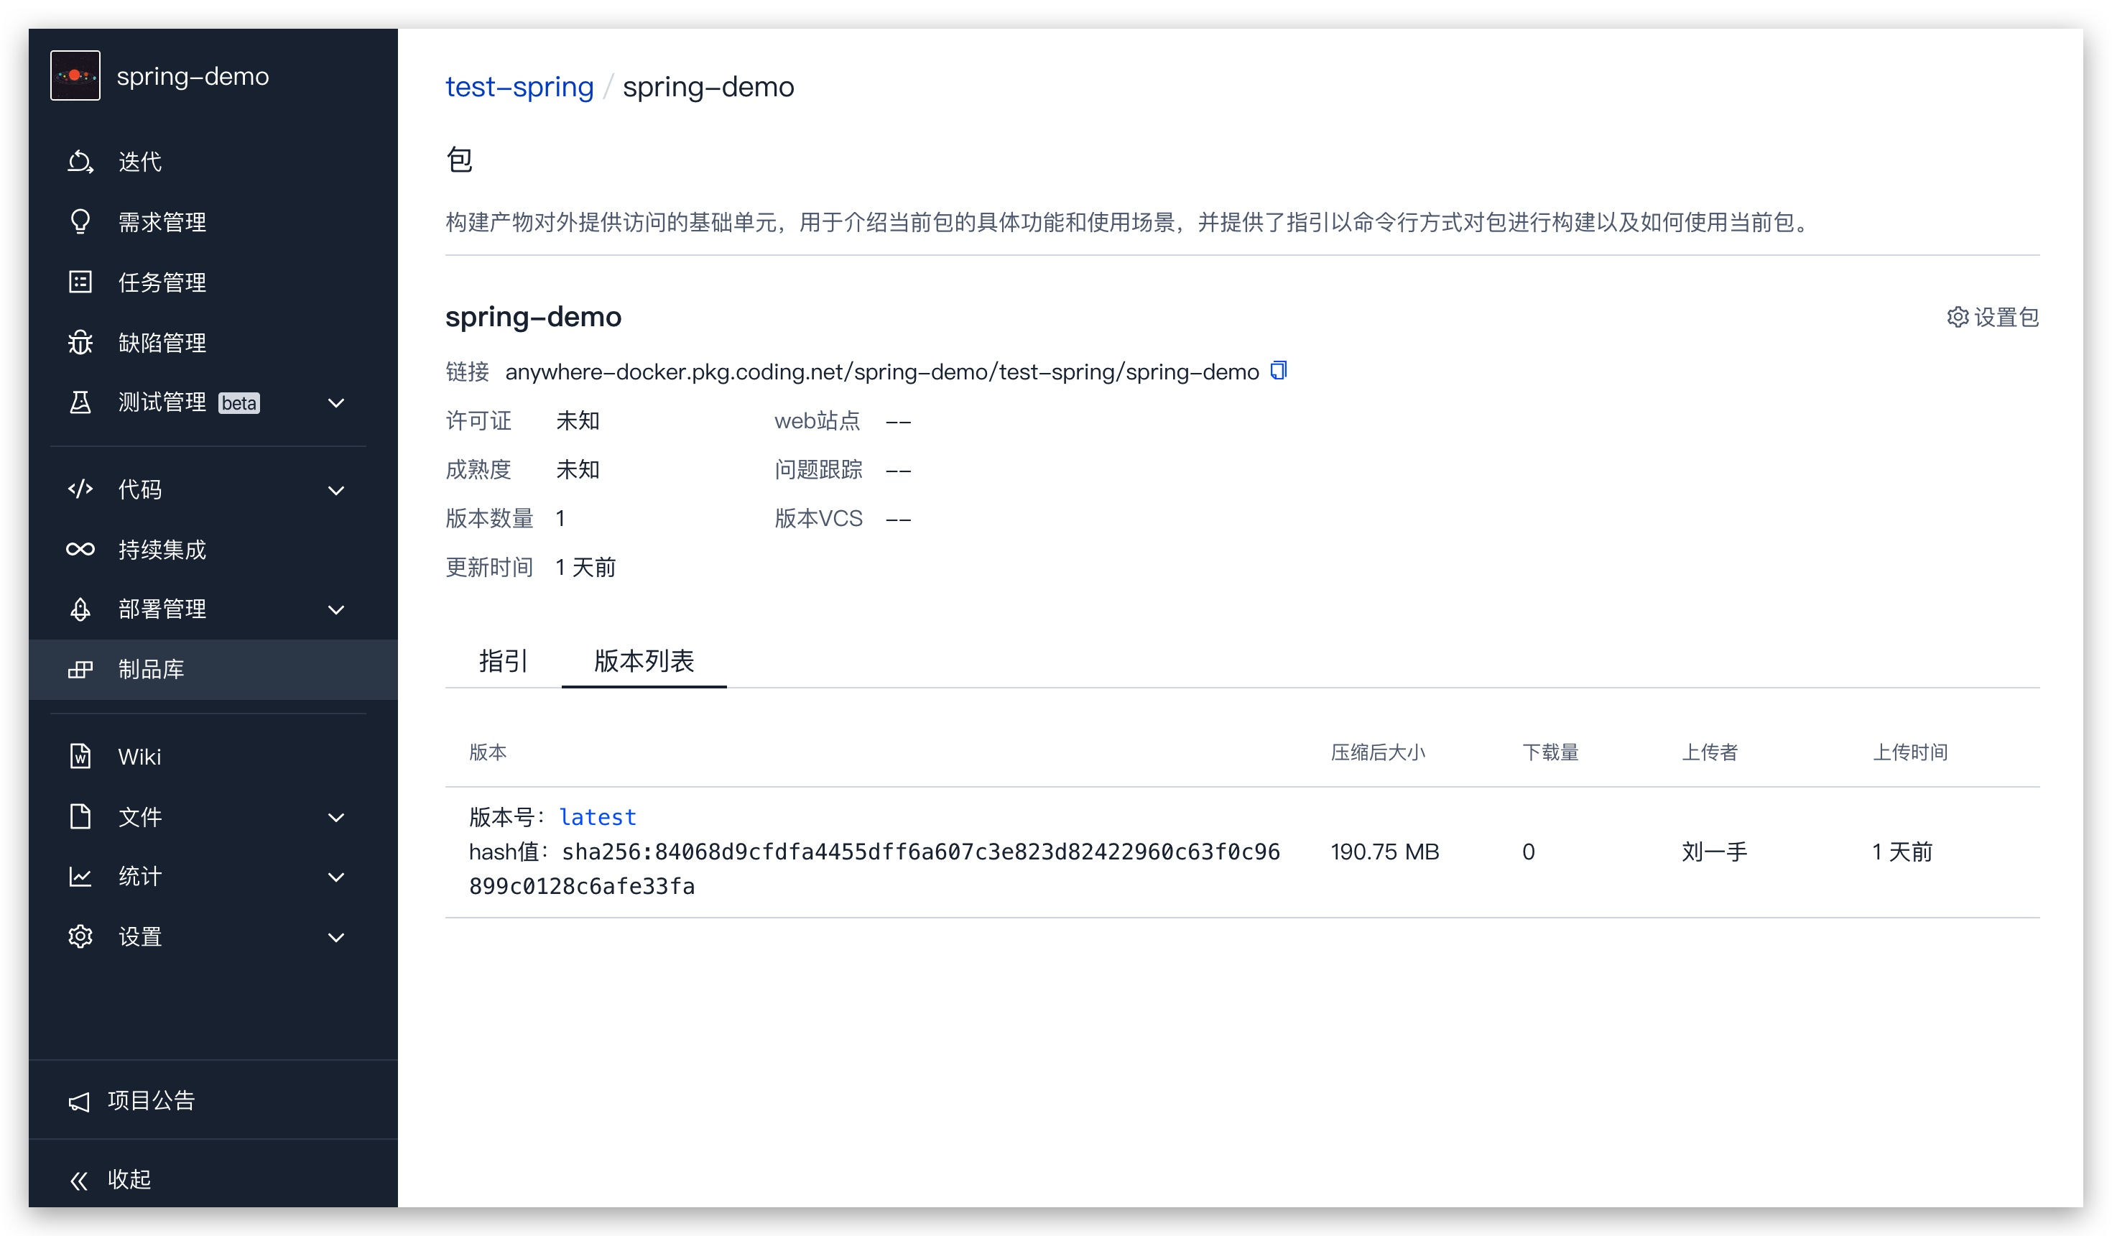Select the 制品库 artifact repository icon

[80, 669]
